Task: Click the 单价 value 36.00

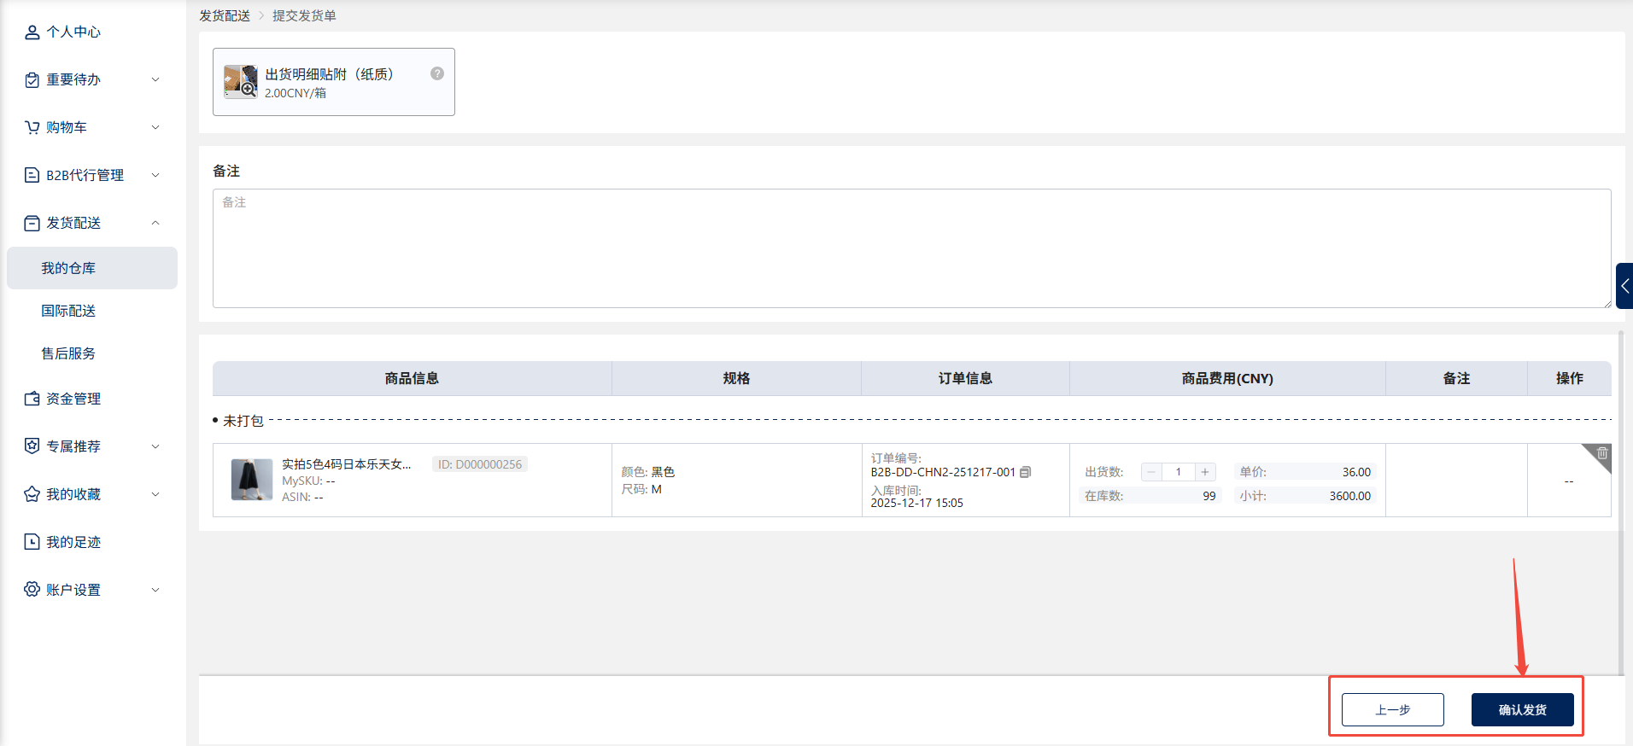Action: tap(1356, 472)
